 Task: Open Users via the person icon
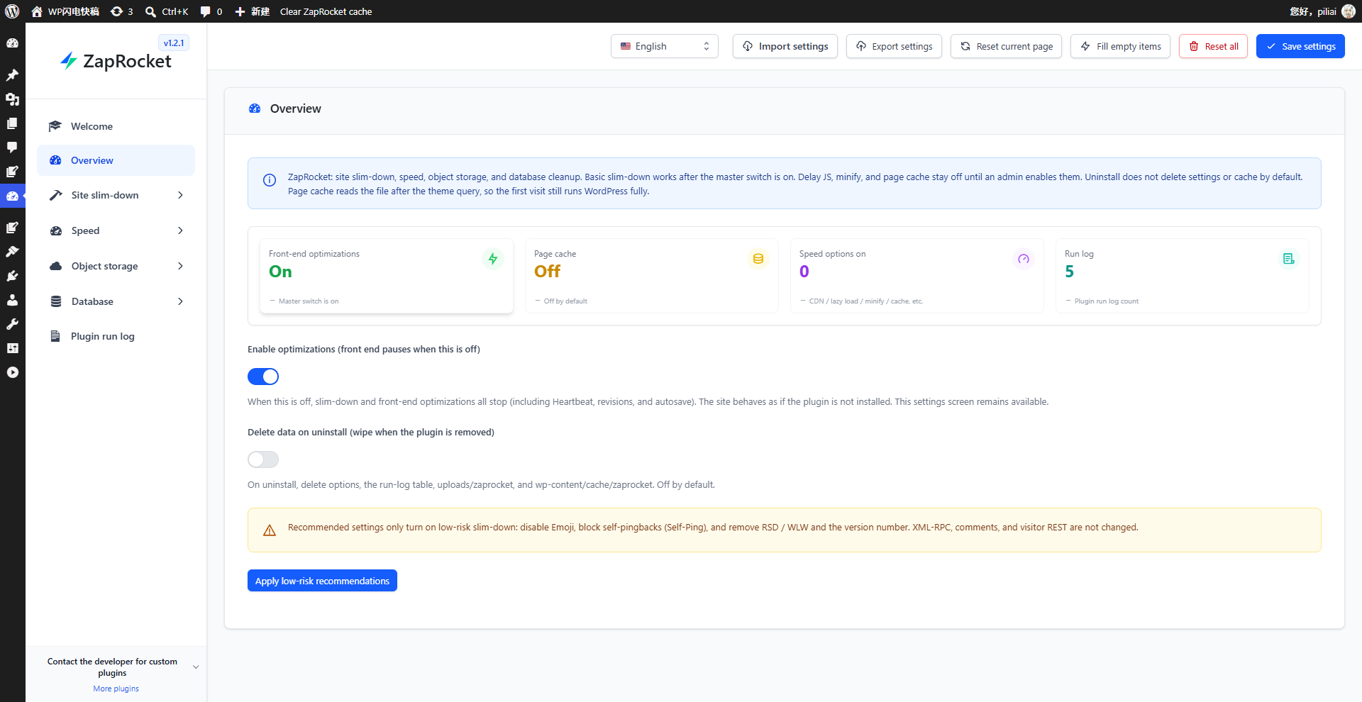click(x=12, y=300)
